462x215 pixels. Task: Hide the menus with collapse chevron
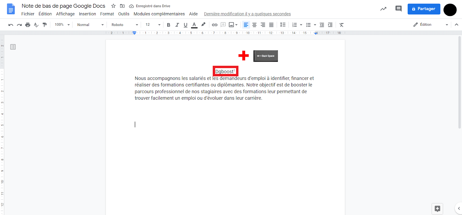pos(457,25)
